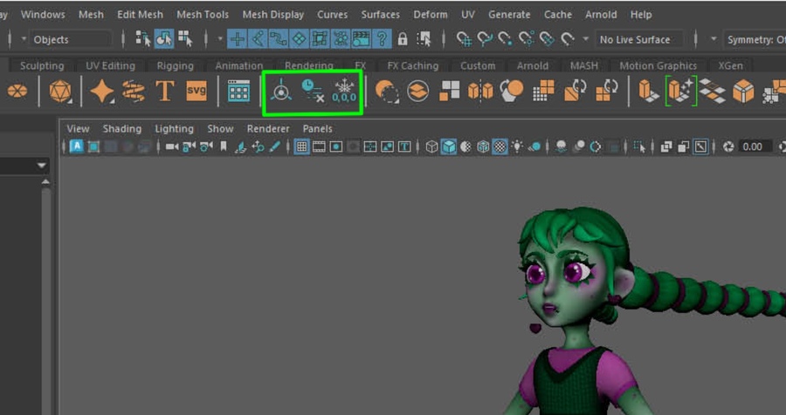
Task: Select the Type text tool icon
Action: tap(164, 92)
